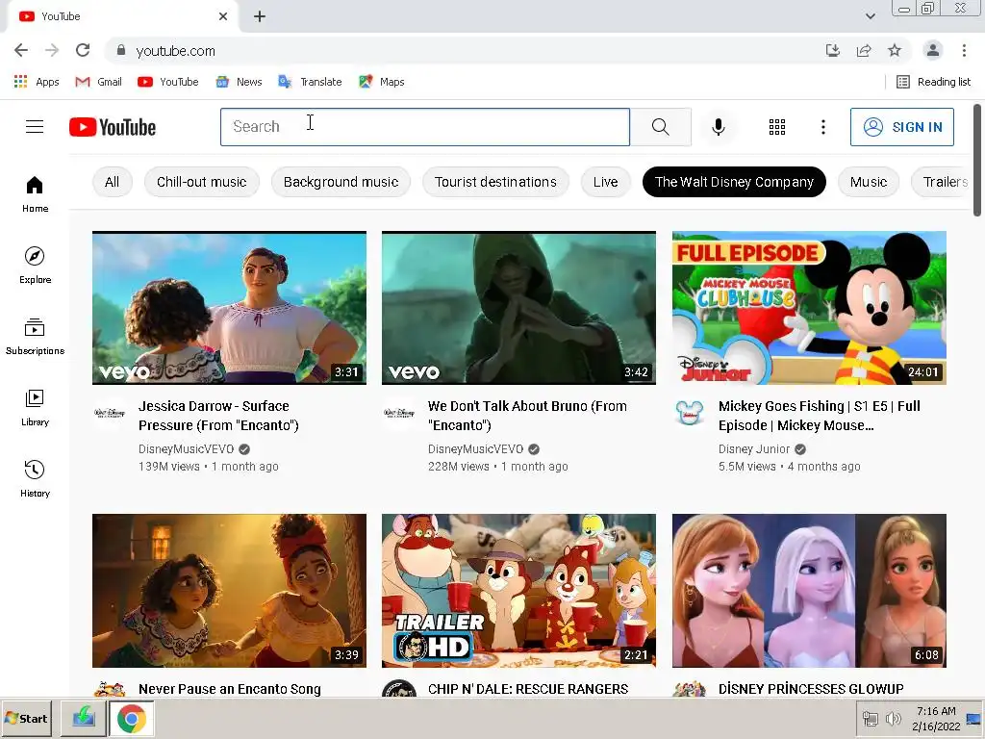The height and width of the screenshot is (739, 985).
Task: Click the page vertical scrollbar
Action: tap(977, 161)
